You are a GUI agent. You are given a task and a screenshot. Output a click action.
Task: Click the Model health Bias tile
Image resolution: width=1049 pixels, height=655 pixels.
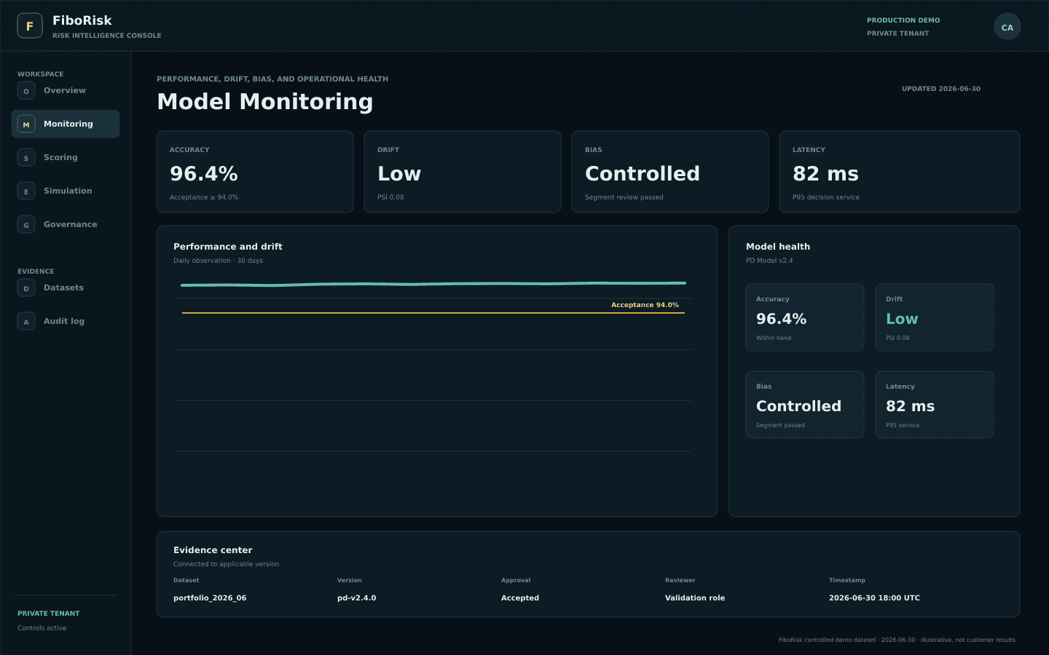tap(805, 405)
